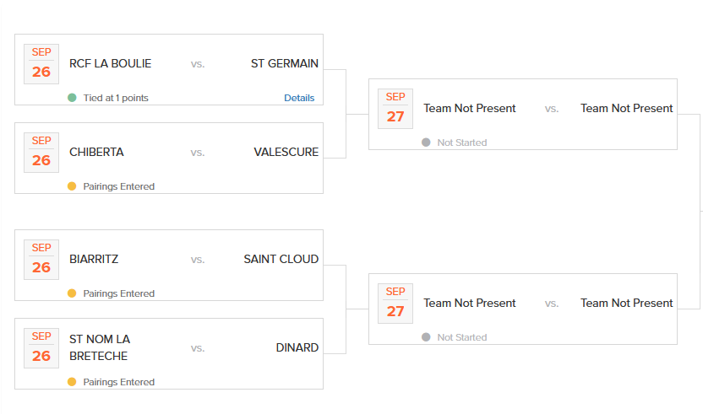Viewport: 703px width, 414px height.
Task: Click the Sep 27 date badge in top semifinal
Action: pyautogui.click(x=395, y=108)
